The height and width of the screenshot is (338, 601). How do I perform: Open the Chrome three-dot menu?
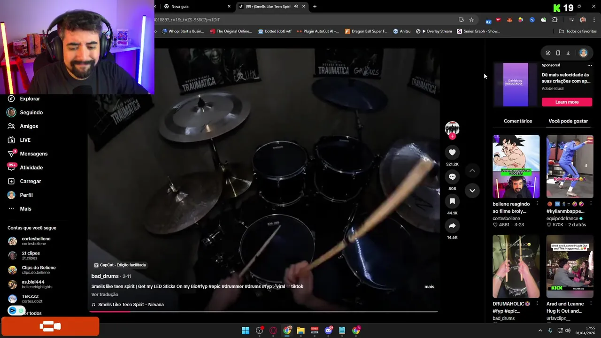pos(594,20)
